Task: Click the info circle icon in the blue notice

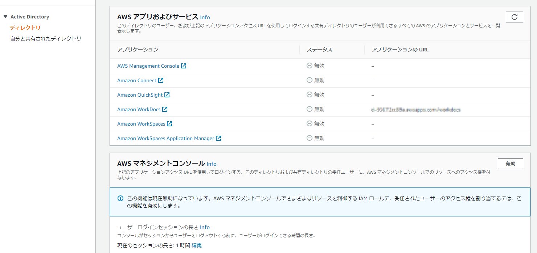Action: tap(120, 197)
